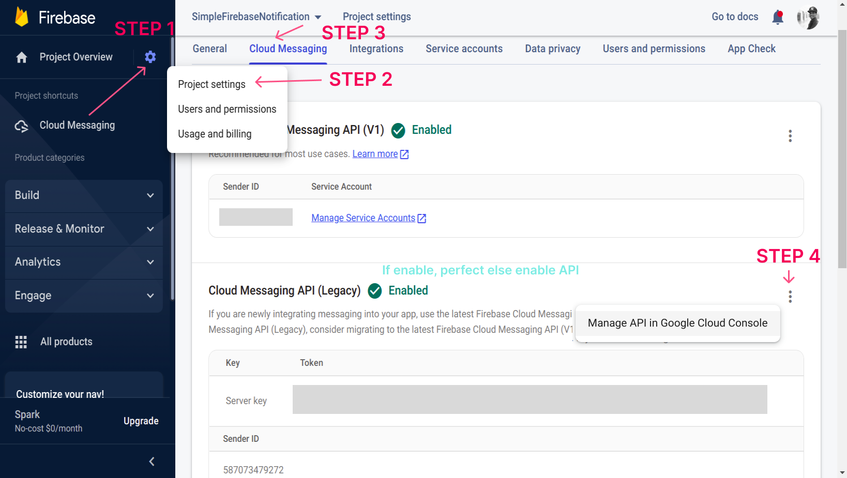Open the Manage Service Accounts link

(364, 218)
